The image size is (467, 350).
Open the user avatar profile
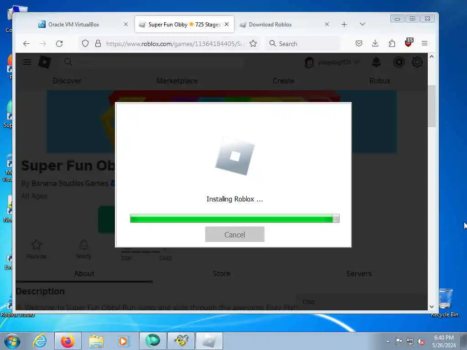[309, 62]
